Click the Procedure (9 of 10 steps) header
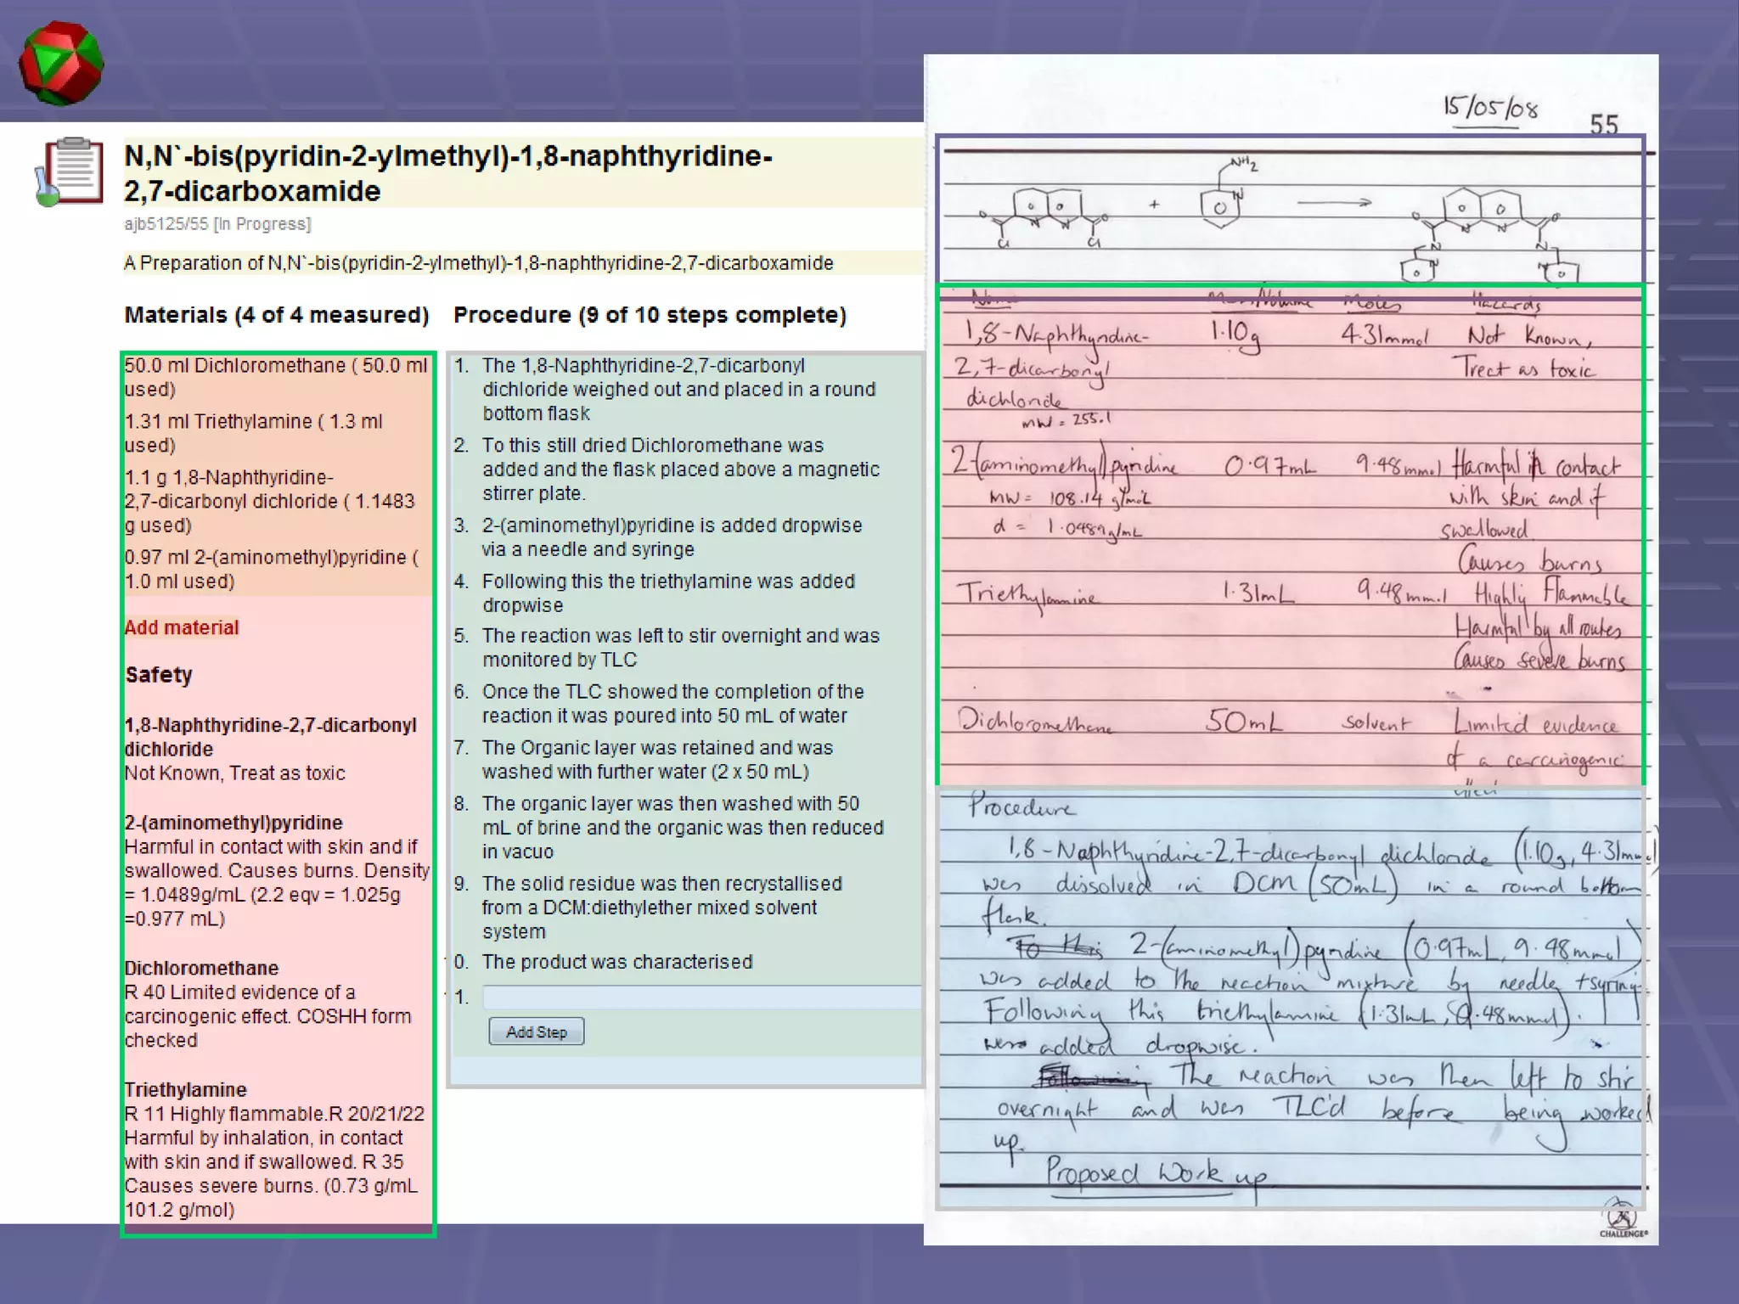This screenshot has height=1304, width=1739. (x=650, y=315)
